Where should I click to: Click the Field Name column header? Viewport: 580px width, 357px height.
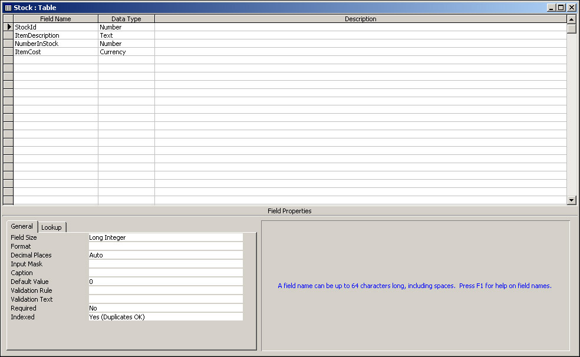(55, 19)
